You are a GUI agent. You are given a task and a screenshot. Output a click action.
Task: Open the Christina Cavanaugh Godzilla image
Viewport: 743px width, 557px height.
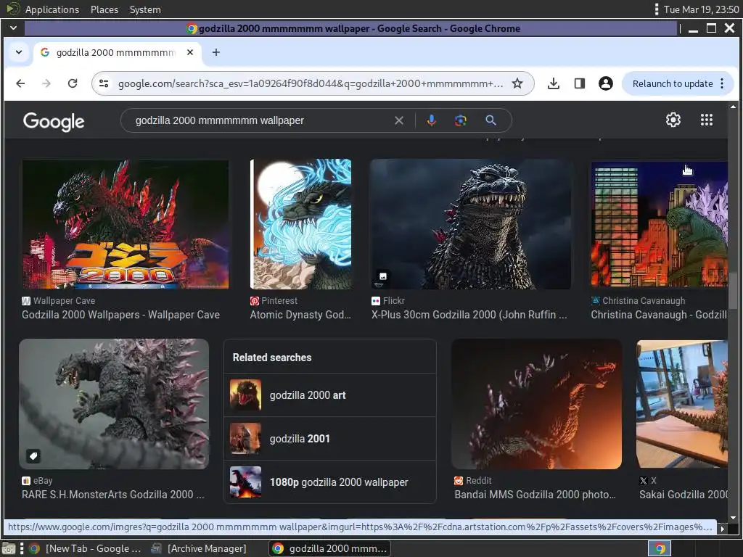[659, 224]
